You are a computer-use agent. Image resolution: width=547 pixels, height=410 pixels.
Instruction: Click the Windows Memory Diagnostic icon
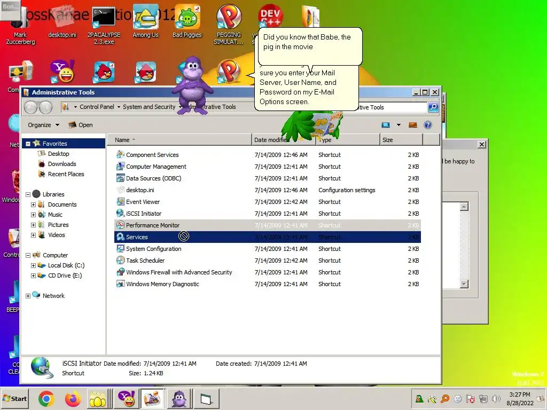(120, 284)
